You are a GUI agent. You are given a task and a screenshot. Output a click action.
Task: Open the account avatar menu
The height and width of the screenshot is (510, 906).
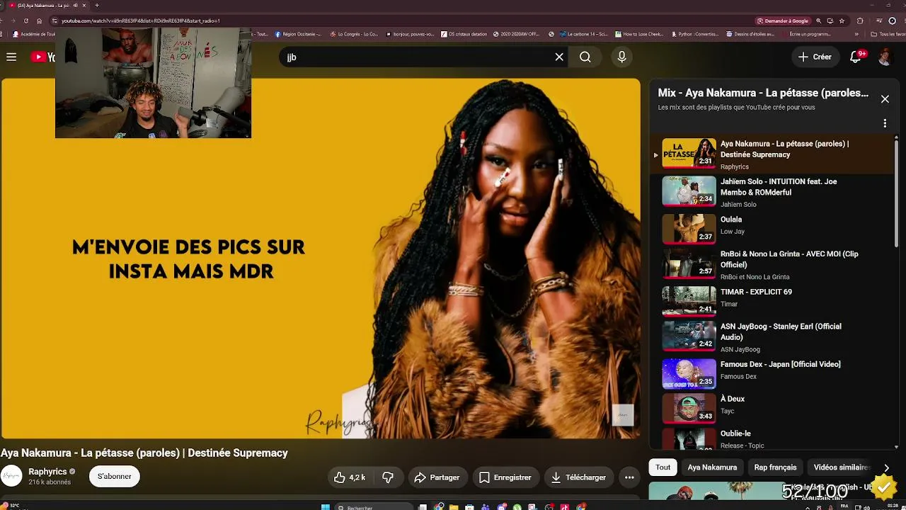tap(885, 57)
